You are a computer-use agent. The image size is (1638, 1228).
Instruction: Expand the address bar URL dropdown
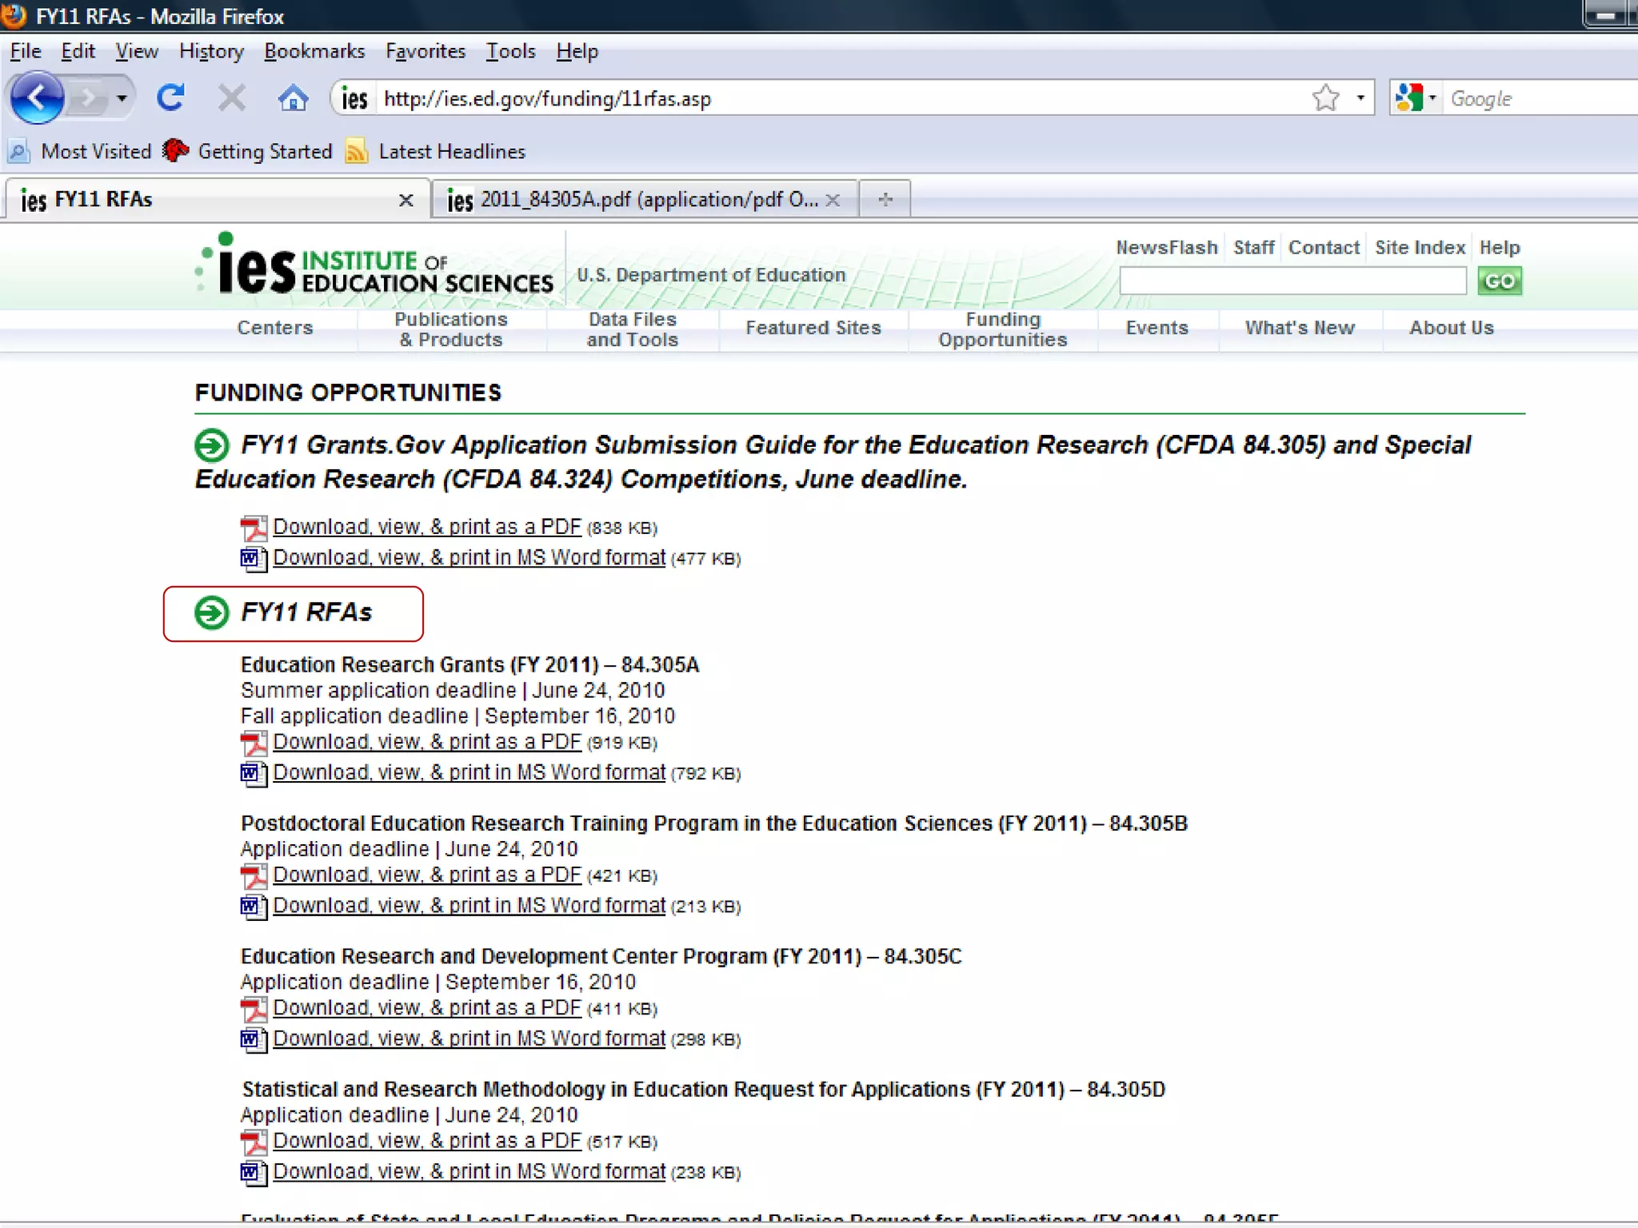coord(1360,98)
